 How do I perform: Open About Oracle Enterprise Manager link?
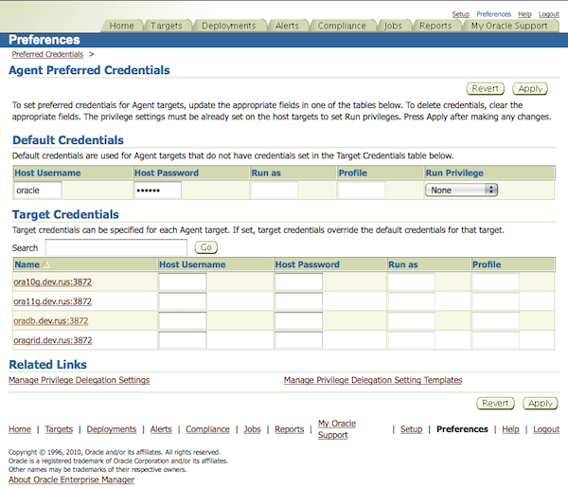[x=71, y=480]
